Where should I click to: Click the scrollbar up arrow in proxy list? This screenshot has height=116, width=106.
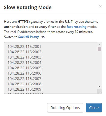[x=99, y=45]
